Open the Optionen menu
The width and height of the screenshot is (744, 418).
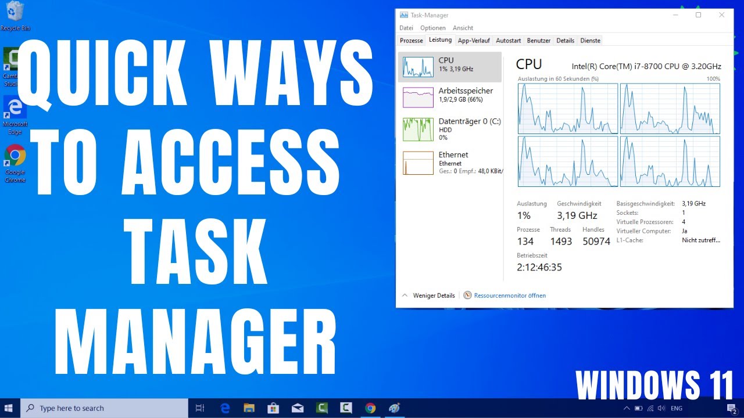pyautogui.click(x=433, y=28)
